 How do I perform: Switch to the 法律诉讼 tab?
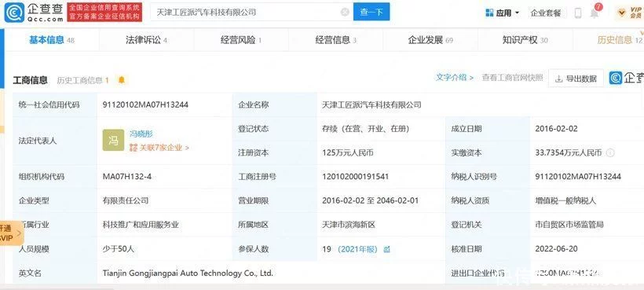[x=146, y=40]
